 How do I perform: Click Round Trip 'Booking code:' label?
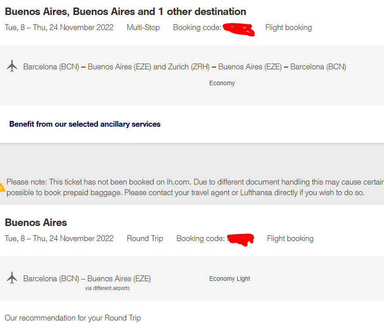point(200,238)
